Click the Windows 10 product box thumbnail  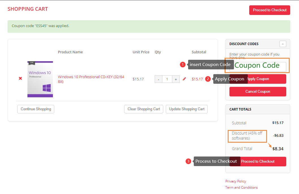(40, 79)
